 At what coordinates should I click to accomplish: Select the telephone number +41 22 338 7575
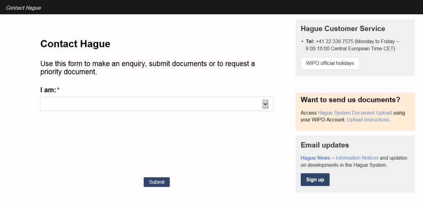pos(334,42)
